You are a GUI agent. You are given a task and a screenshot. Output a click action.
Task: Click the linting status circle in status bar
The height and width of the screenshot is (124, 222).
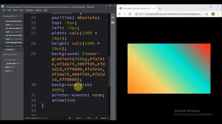[96, 118]
